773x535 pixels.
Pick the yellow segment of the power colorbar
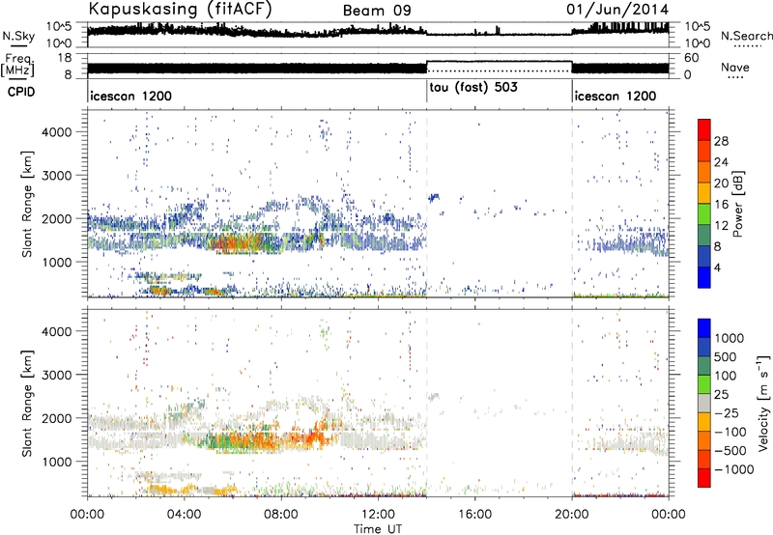[x=704, y=193]
